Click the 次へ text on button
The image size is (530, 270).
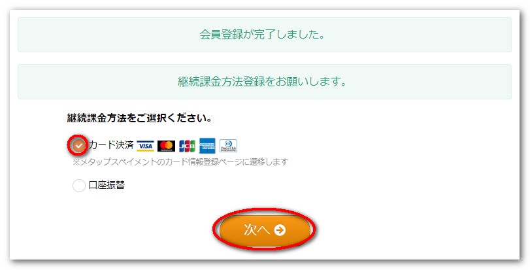[x=257, y=230]
